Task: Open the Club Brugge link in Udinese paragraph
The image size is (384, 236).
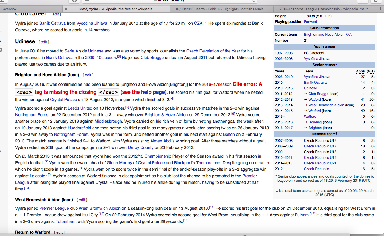Action: click(152, 58)
